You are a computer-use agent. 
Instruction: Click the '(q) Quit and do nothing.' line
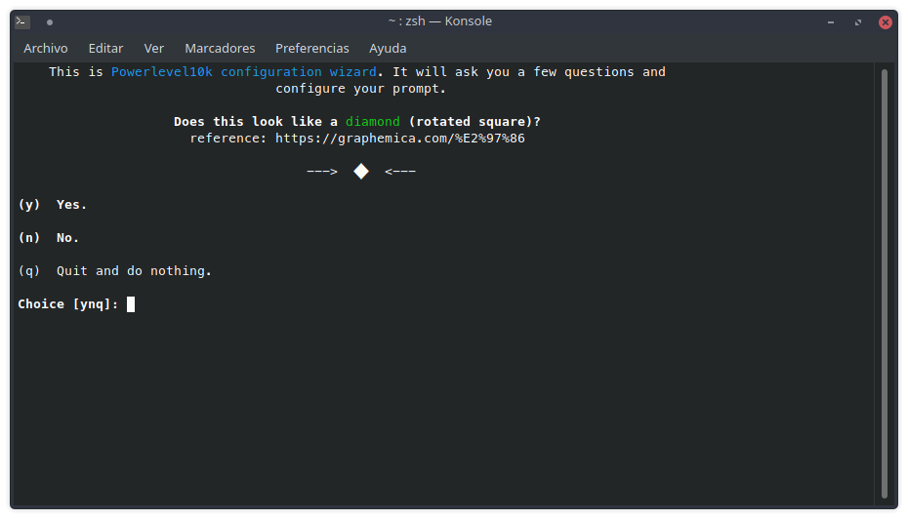tap(114, 271)
